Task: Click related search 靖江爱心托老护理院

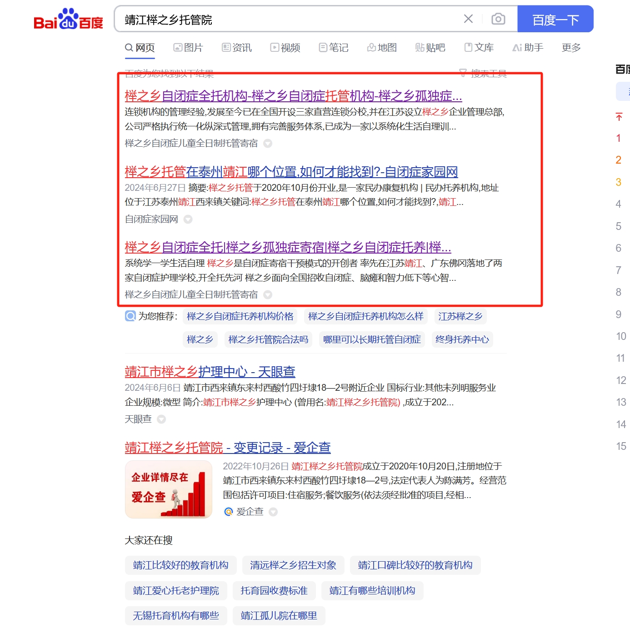Action: coord(176,591)
